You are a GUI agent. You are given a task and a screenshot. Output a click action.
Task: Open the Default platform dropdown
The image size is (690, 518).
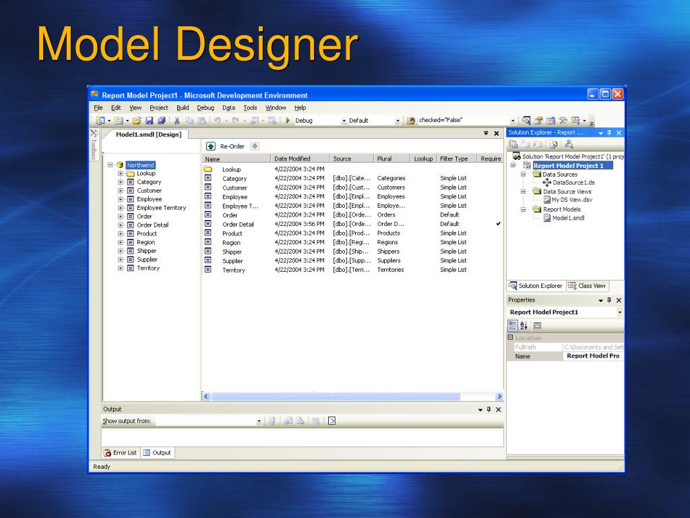pos(398,121)
